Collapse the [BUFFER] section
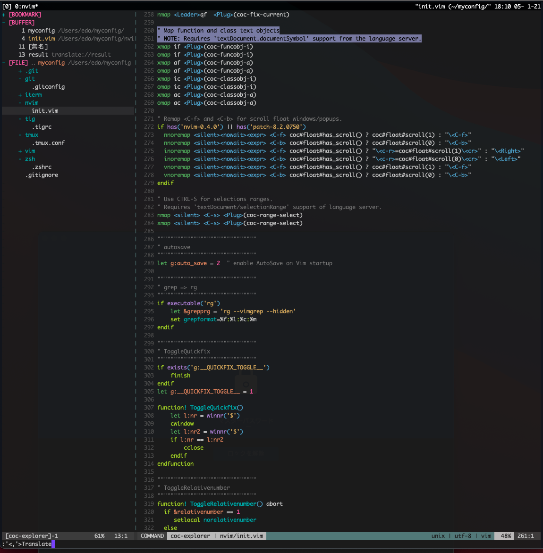 (3, 23)
